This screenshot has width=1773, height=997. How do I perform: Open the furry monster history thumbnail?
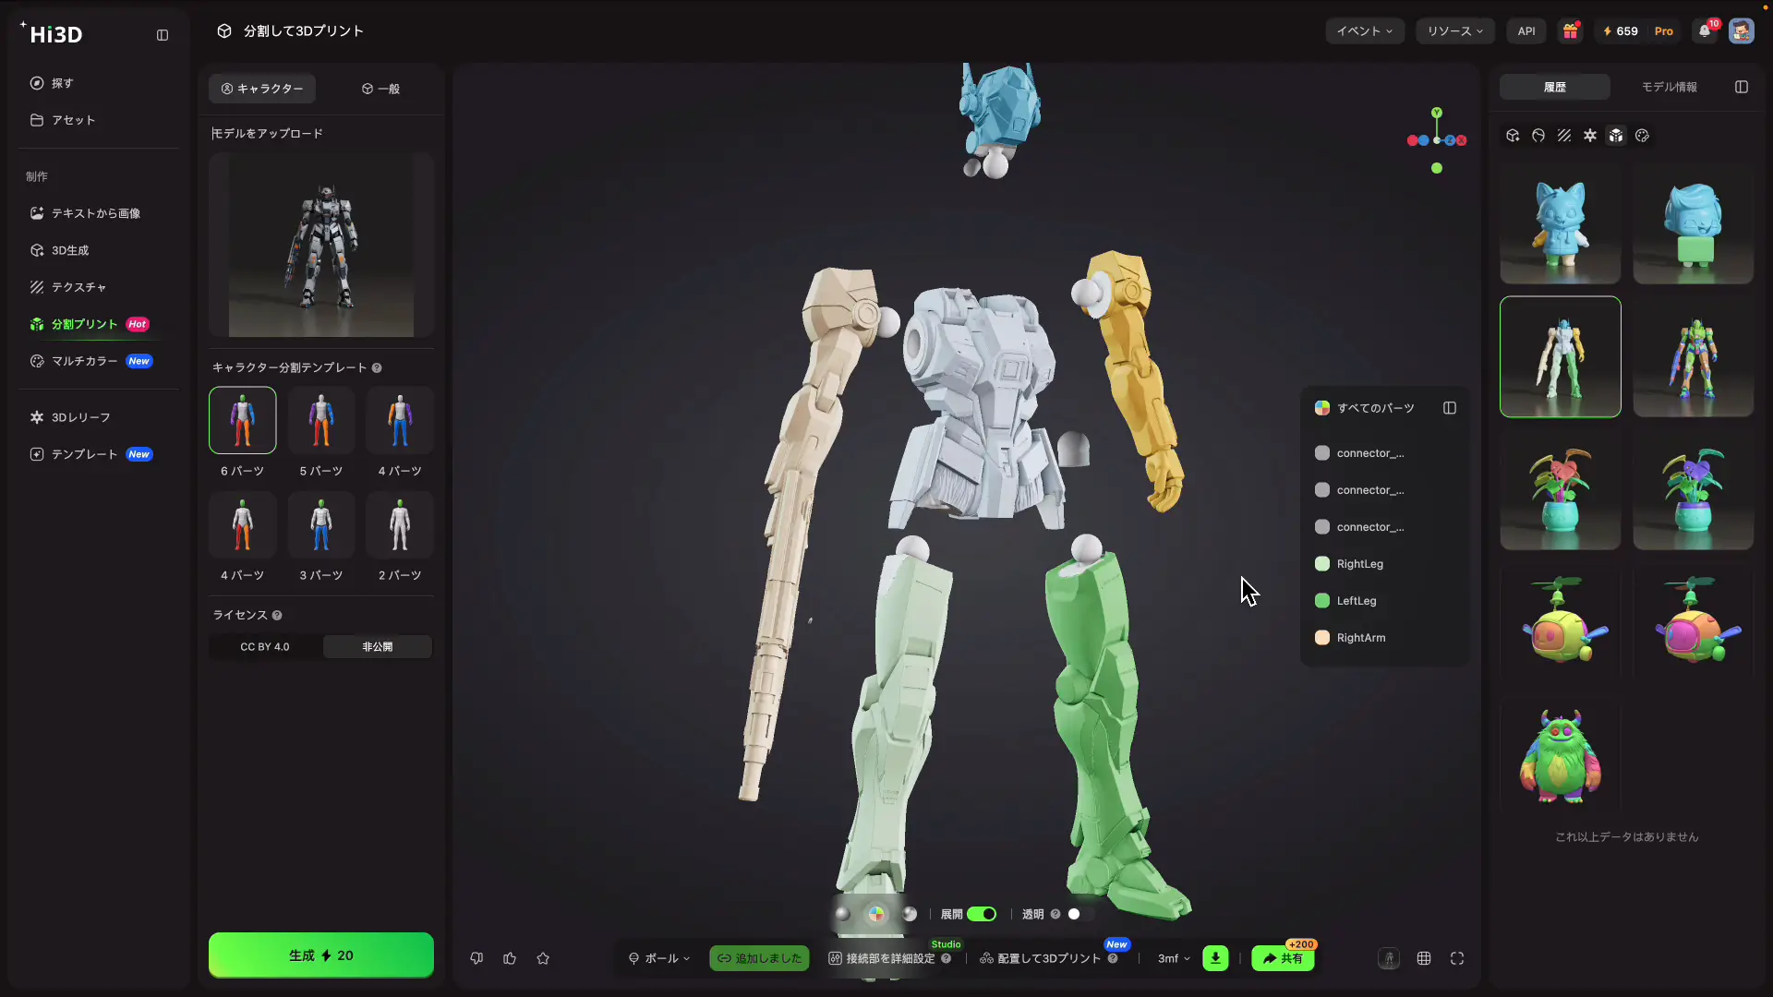[1561, 756]
